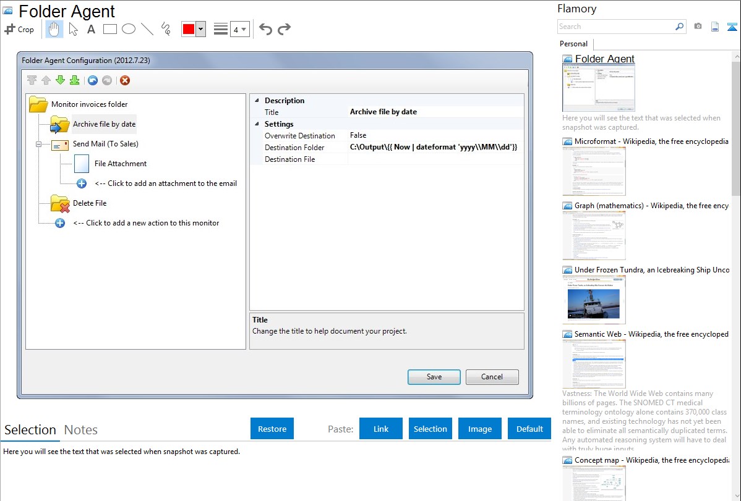Screen dimensions: 741x501
Task: Open the Graph (mathematics) snapshot thumbnail
Action: 594,235
